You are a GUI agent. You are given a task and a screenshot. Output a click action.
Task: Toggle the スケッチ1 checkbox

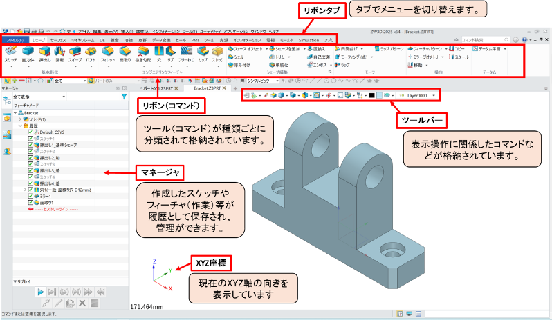pyautogui.click(x=30, y=139)
